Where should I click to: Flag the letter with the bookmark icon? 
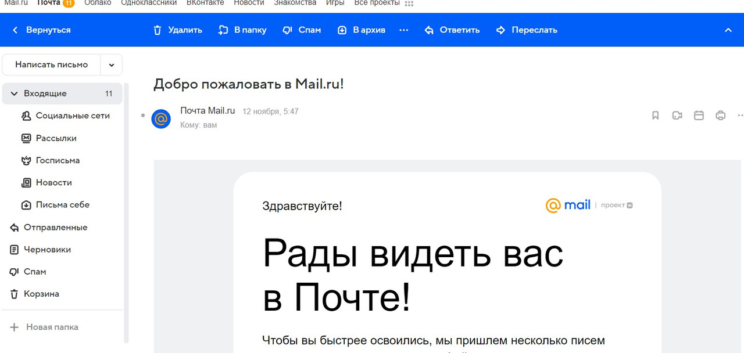(656, 116)
